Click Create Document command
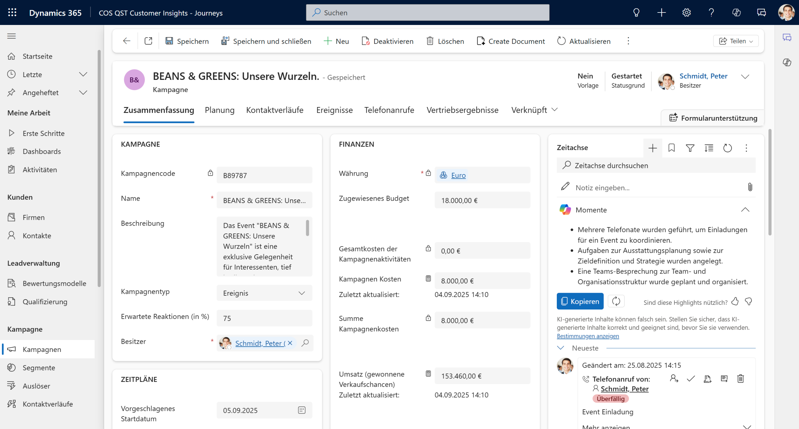The width and height of the screenshot is (799, 429). point(511,41)
